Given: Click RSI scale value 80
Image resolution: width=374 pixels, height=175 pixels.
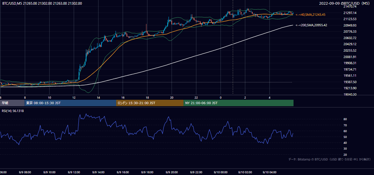Looking at the screenshot, I should coord(345,119).
